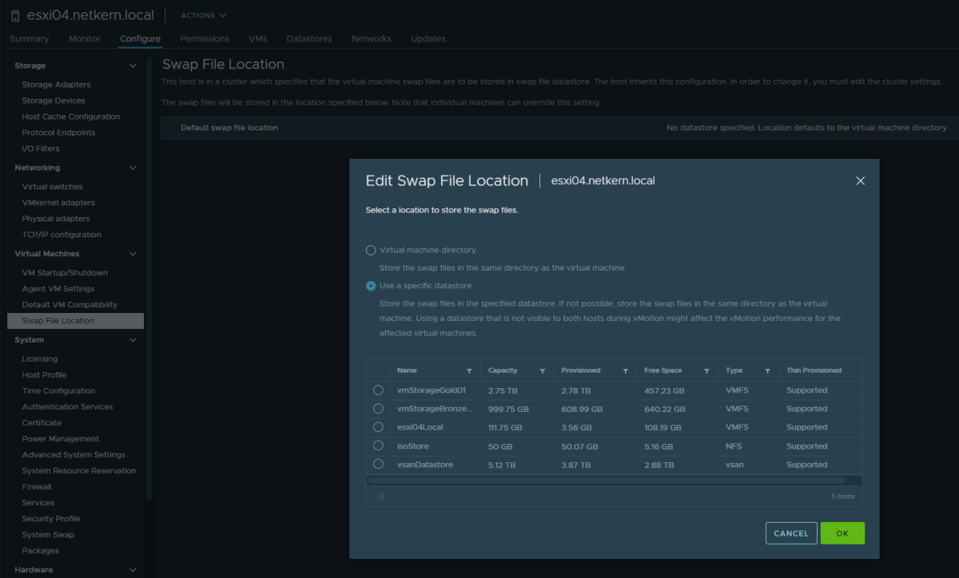
Task: Click the Free Space column filter icon
Action: click(707, 371)
